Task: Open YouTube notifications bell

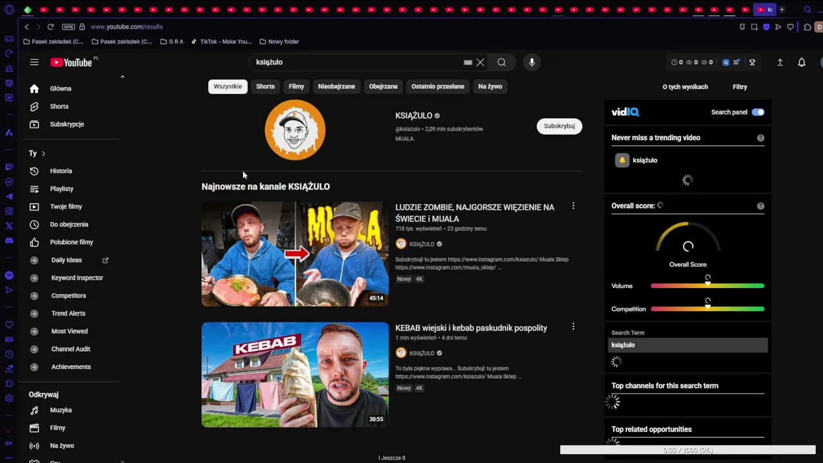Action: (802, 62)
